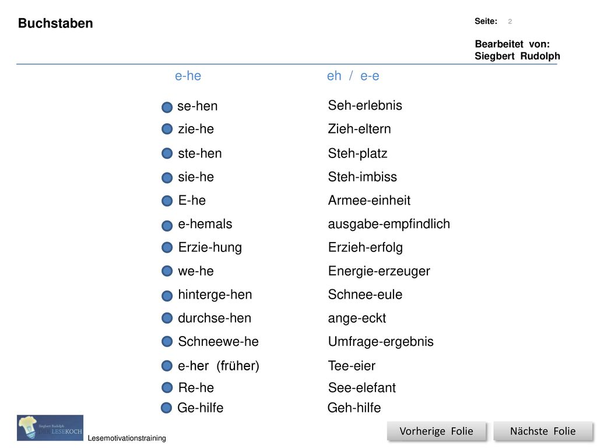597x448 pixels.
Task: Click the blue circle beside Ge-hilfe
Action: coord(166,408)
